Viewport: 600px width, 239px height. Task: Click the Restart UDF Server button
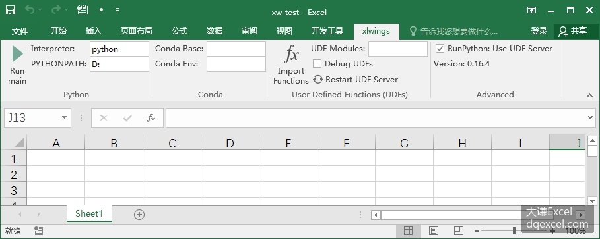[356, 80]
